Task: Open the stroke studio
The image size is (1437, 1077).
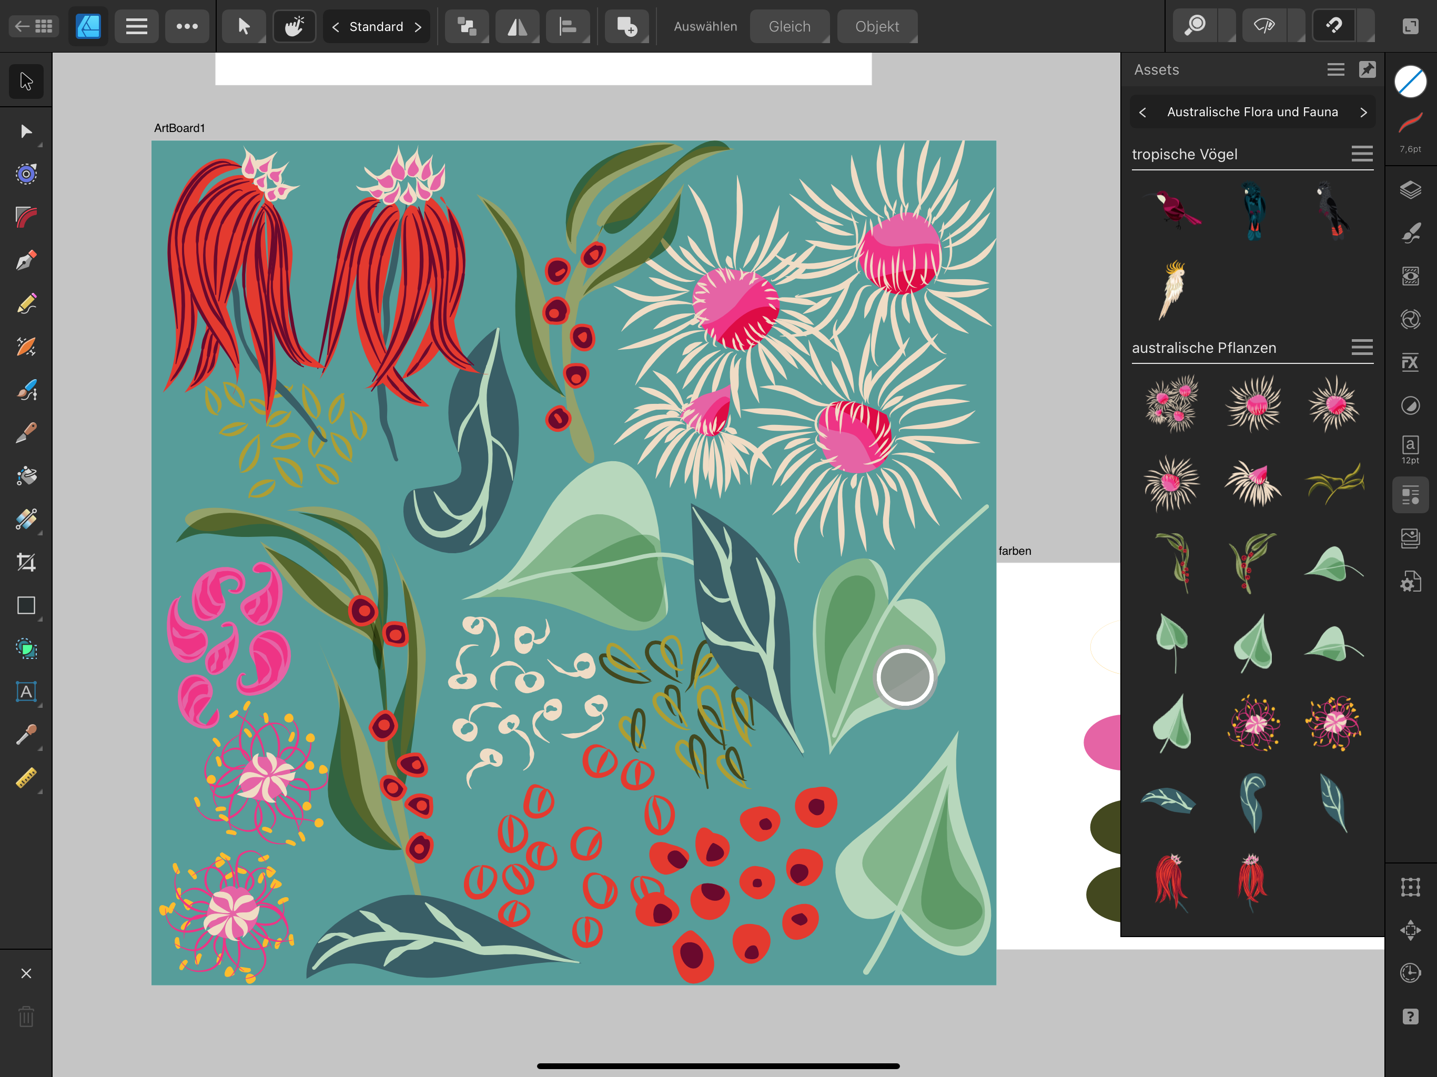Action: (1410, 124)
